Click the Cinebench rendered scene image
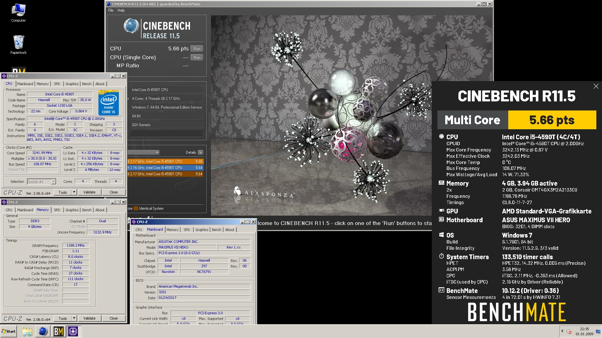 (x=321, y=115)
